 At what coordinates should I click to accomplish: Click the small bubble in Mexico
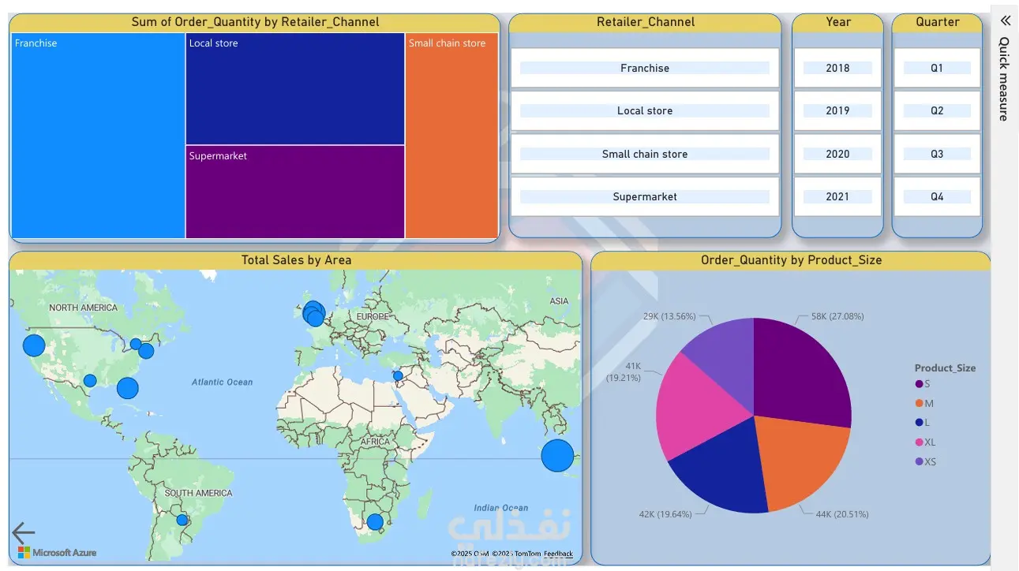click(90, 380)
